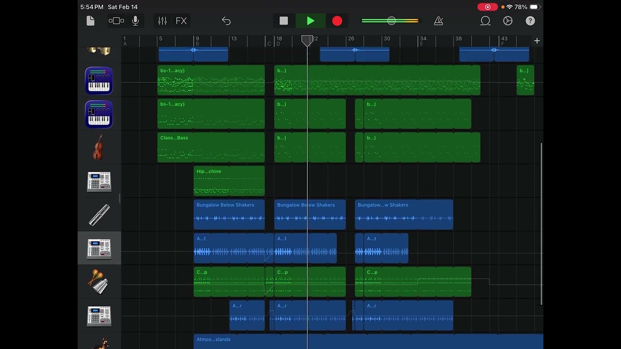The width and height of the screenshot is (621, 349).
Task: Tap the screen recording indicator in status bar
Action: coord(487,7)
